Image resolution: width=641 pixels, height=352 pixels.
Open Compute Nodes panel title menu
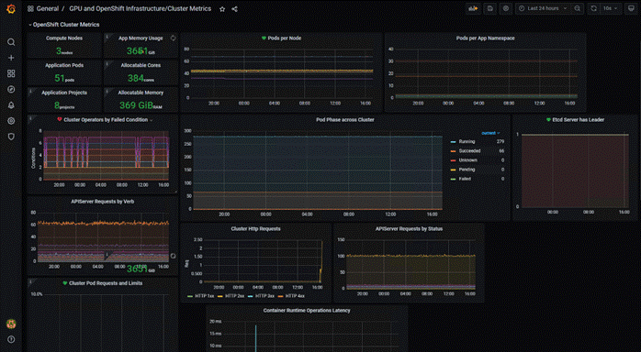click(64, 38)
